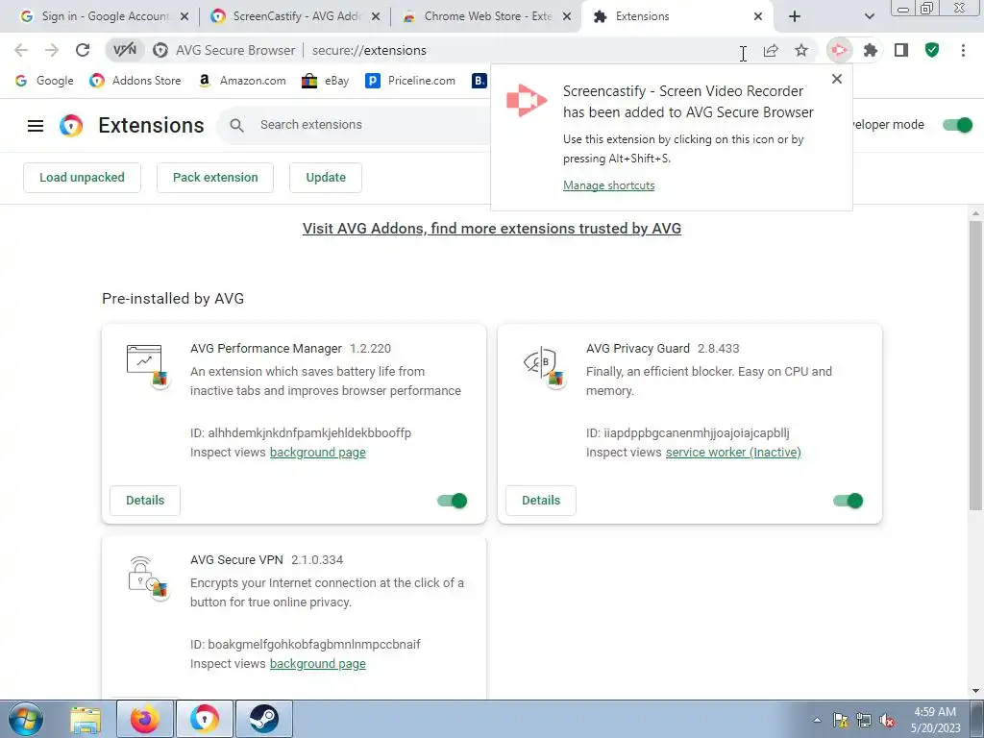The height and width of the screenshot is (738, 984).
Task: Open Details for AVG Performance Manager
Action: coord(145,500)
